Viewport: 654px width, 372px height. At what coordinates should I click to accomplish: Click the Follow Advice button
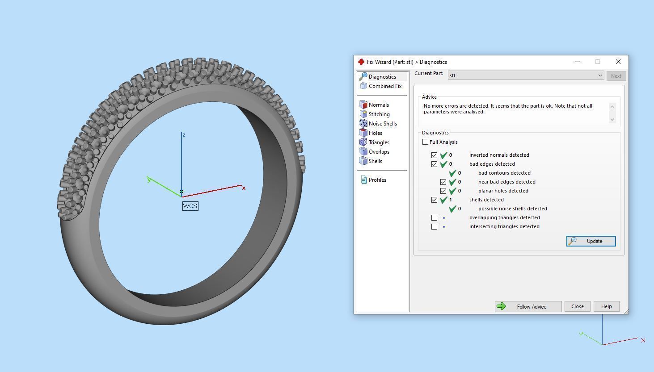[x=528, y=306]
